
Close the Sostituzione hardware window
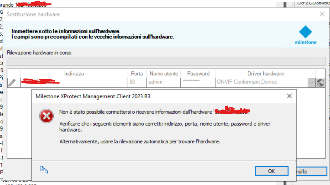pos(322,14)
